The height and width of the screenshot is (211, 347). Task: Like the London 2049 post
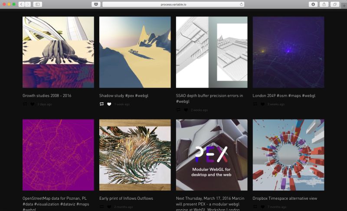tap(262, 104)
